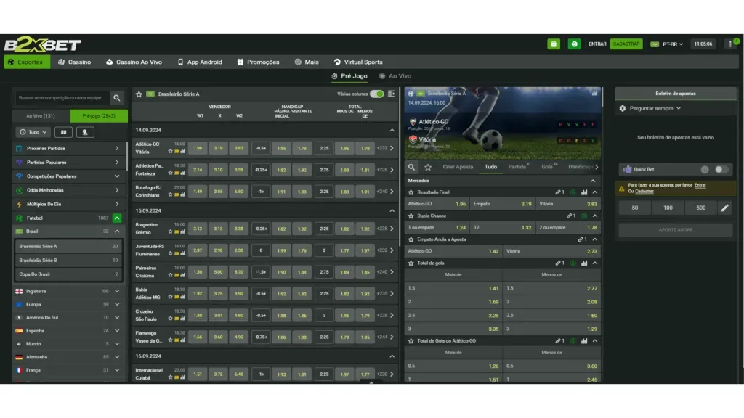Open the statistics bar-chart icon on Resultado Final
The width and height of the screenshot is (744, 418).
pos(584,192)
